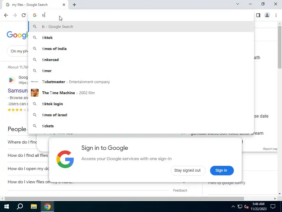282x212 pixels.
Task: Expand 'How do I open my' question
Action: point(28,169)
